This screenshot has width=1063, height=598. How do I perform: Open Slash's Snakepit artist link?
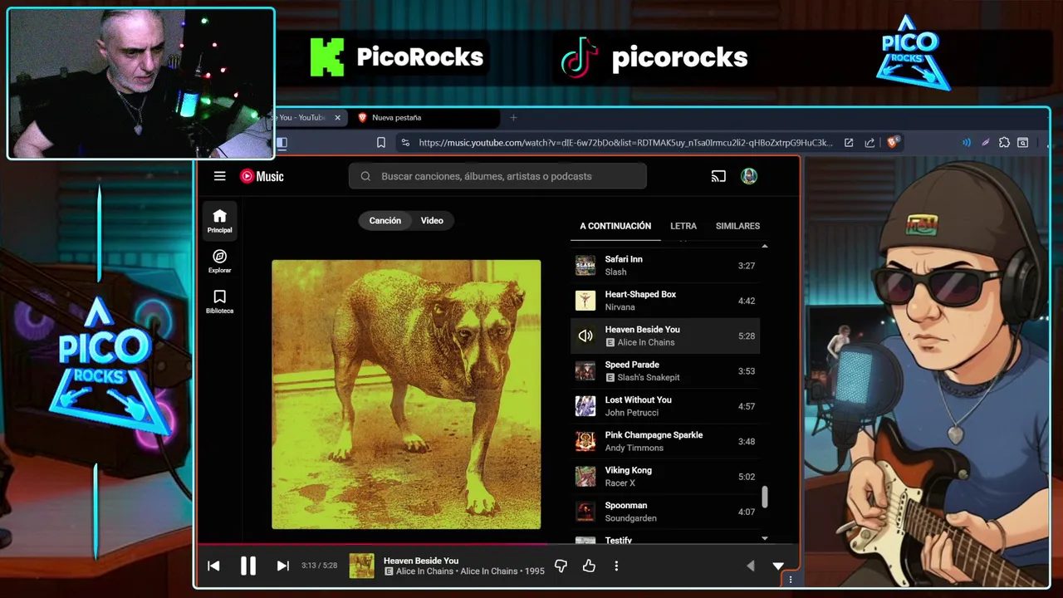tap(649, 377)
